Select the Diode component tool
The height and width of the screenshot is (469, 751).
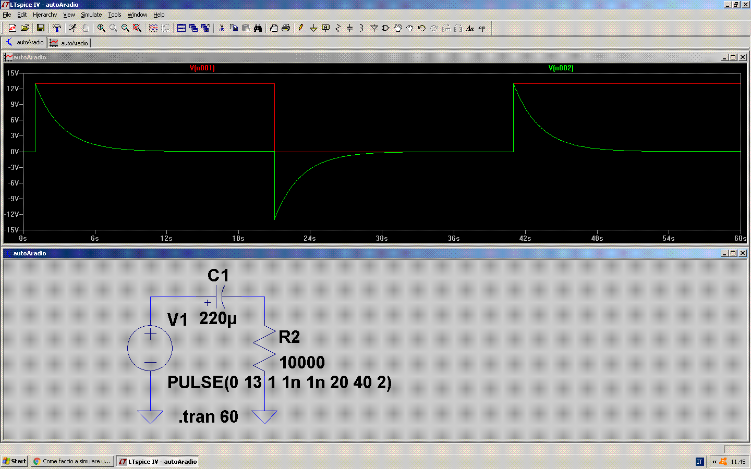(x=374, y=28)
